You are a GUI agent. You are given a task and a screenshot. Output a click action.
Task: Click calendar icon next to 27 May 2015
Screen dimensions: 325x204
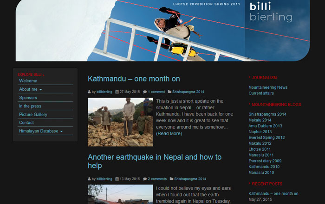tap(117, 92)
